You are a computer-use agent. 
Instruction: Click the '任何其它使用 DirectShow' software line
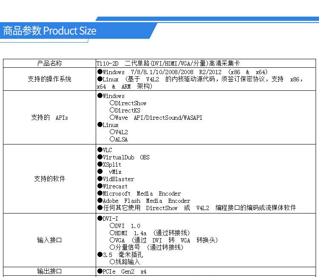click(197, 208)
